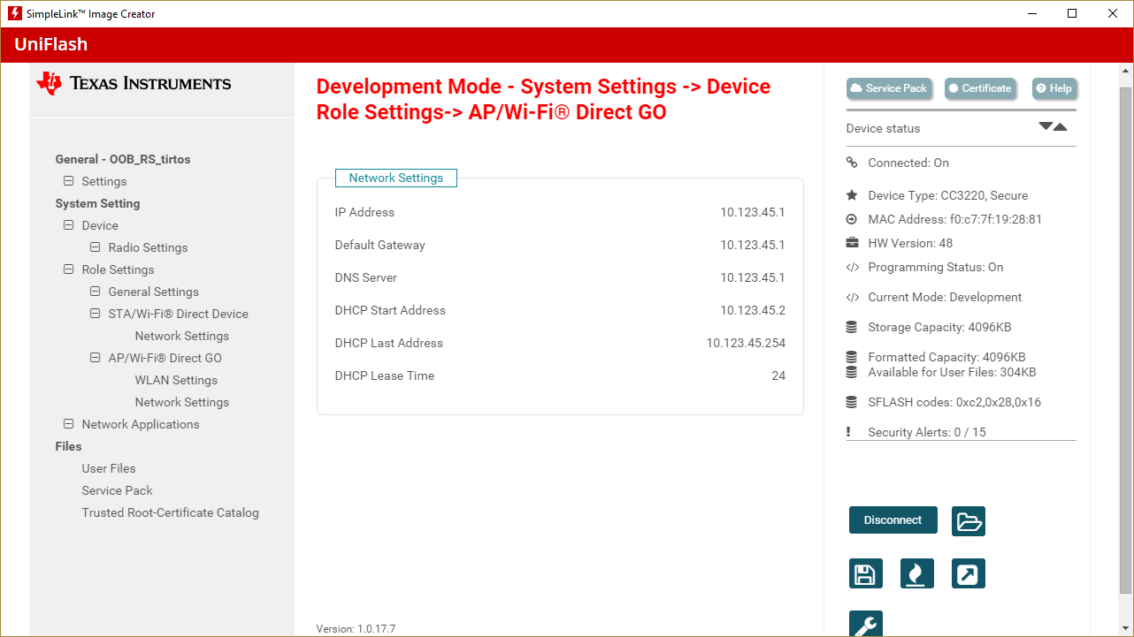Collapse the Role Settings tree node
Image resolution: width=1134 pixels, height=637 pixels.
tap(68, 269)
